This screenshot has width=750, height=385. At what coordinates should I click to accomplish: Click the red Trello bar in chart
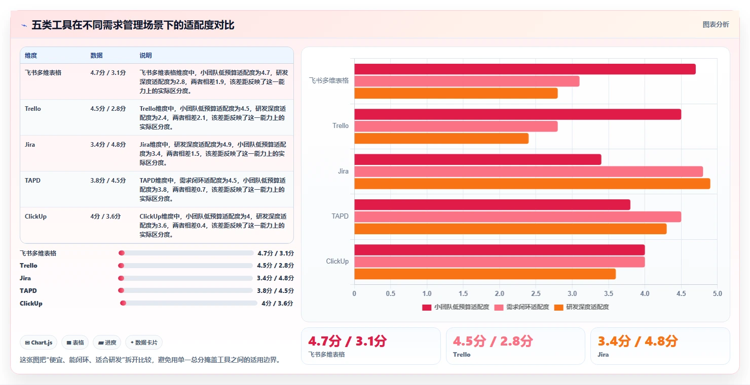pos(517,114)
